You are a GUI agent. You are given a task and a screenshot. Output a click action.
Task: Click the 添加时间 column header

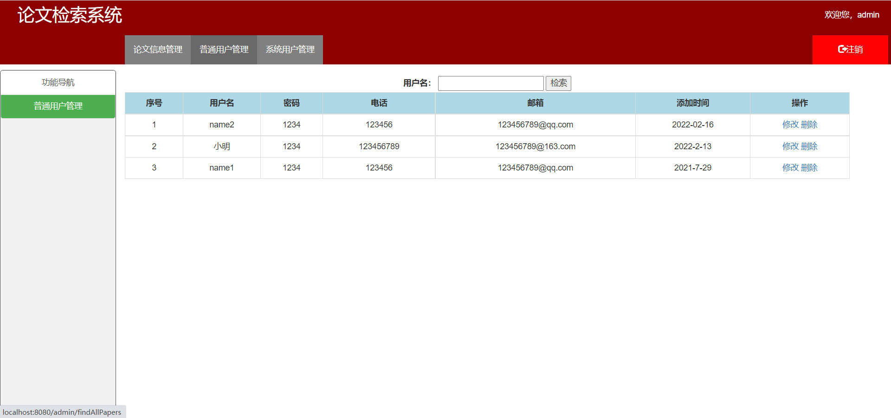pyautogui.click(x=692, y=103)
